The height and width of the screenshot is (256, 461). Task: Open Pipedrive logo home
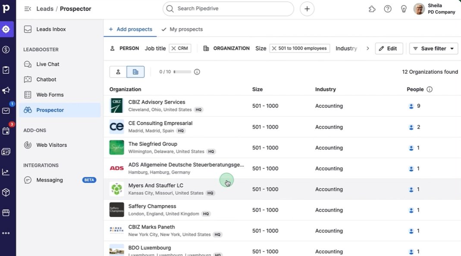(6, 9)
